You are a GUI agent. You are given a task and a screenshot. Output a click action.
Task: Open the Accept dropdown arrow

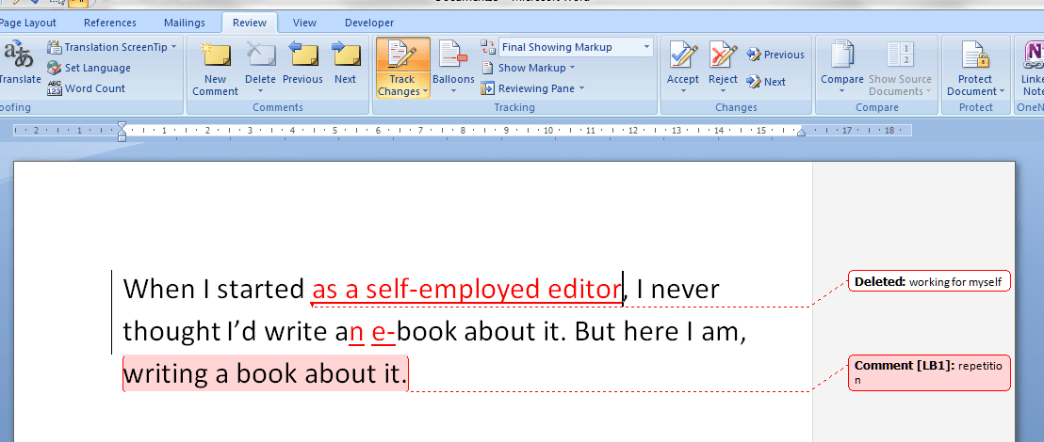(683, 92)
